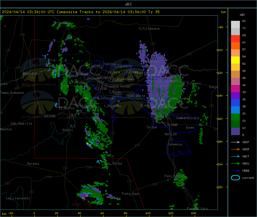Screen dimensions: 257x217
Task: Click the 'A_Villanueva' map label
Action: pos(149,29)
